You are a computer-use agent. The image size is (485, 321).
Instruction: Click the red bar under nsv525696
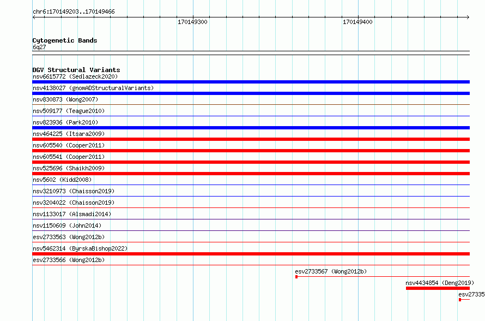(x=251, y=174)
